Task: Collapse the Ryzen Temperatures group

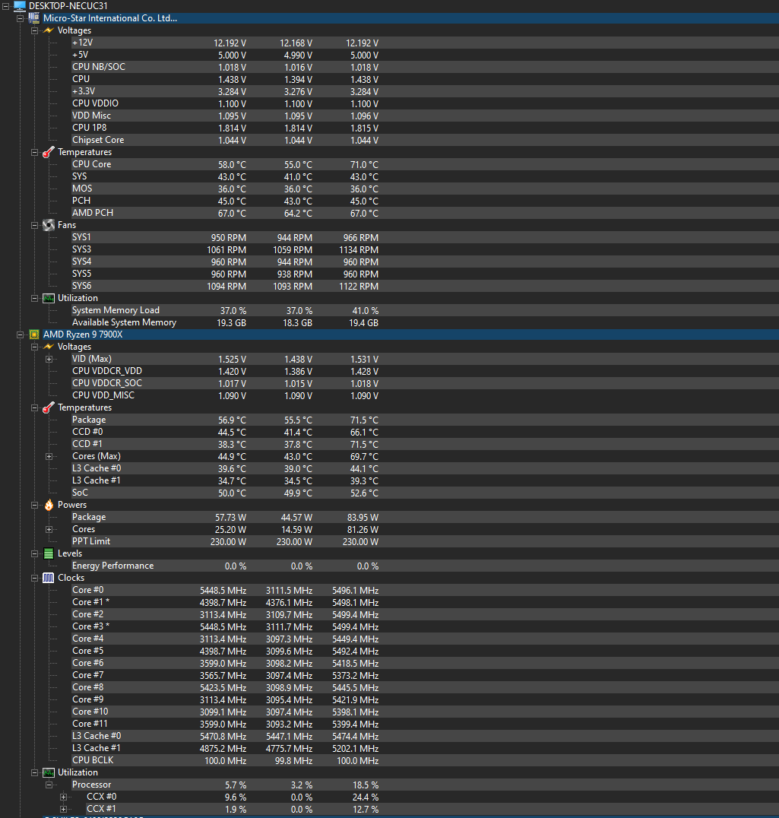Action: [x=34, y=408]
